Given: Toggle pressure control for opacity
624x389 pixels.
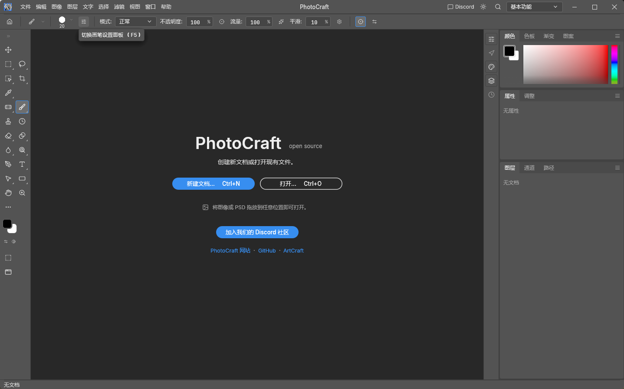Looking at the screenshot, I should 222,22.
